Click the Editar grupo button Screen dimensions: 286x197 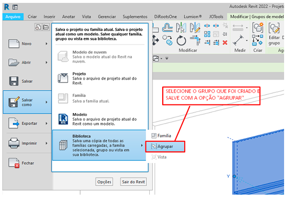point(274,34)
